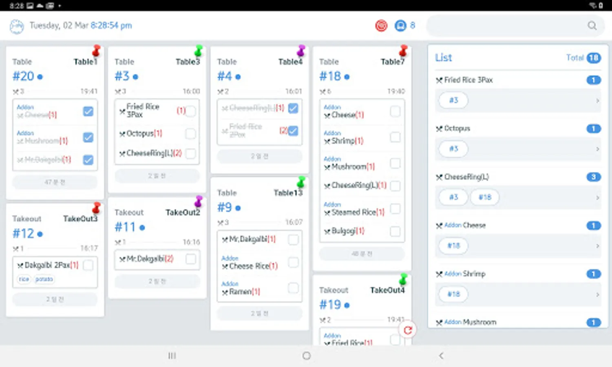Uncheck Addon Mushroom in order #20
Viewport: 612px width, 367px height.
[x=88, y=137]
